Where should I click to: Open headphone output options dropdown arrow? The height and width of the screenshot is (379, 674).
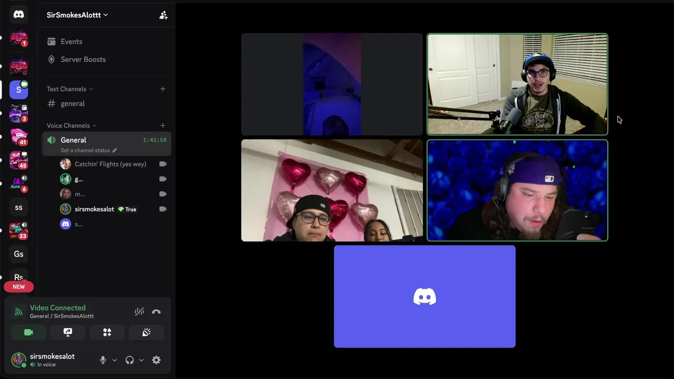[x=141, y=361]
